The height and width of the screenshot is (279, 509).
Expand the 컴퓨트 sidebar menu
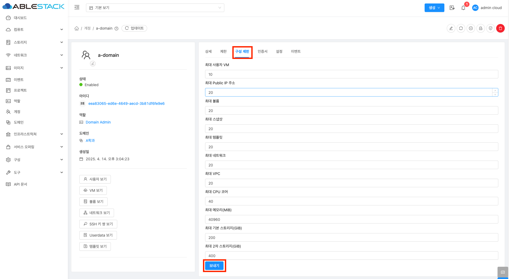click(x=34, y=30)
